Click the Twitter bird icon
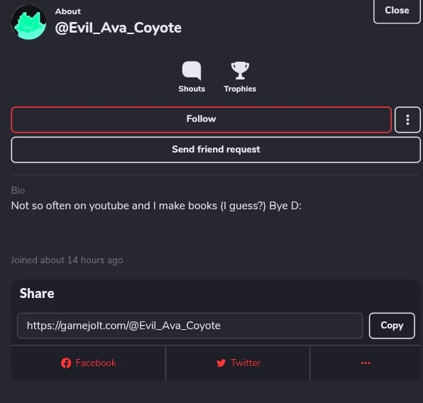 221,363
